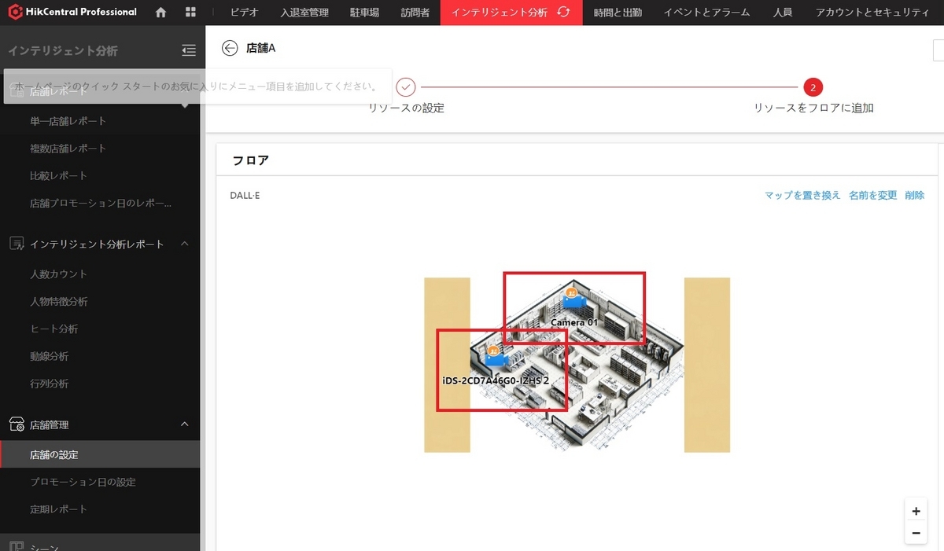Collapse the 店舗管理 section chevron

(x=185, y=424)
